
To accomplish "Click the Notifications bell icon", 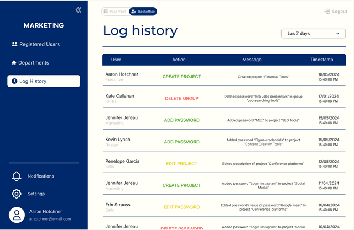I will [x=17, y=176].
